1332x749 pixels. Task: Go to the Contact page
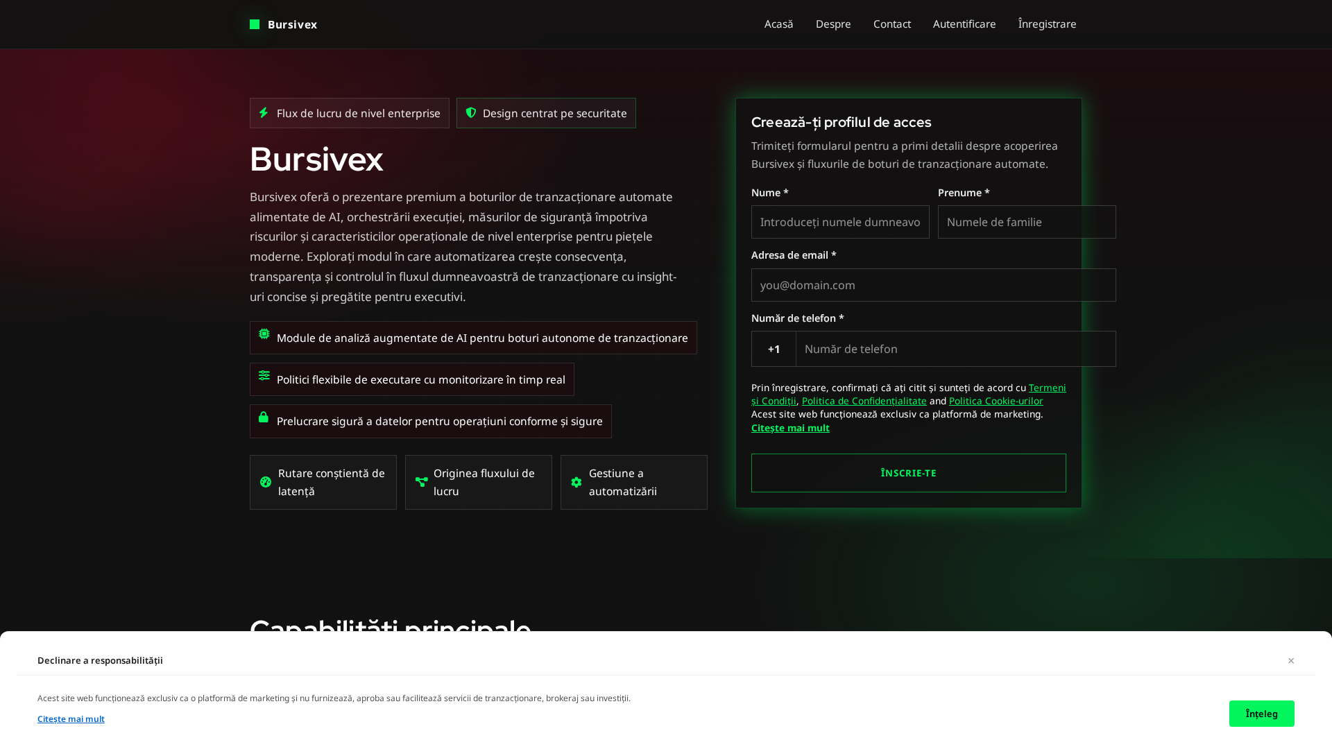click(x=892, y=24)
